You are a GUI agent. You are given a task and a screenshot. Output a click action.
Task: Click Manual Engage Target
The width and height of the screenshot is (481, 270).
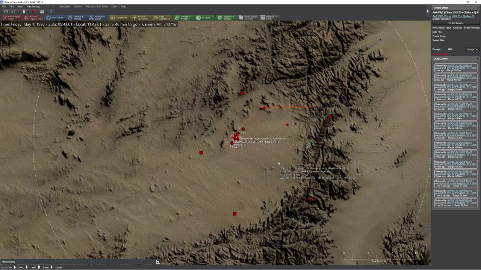34,18
